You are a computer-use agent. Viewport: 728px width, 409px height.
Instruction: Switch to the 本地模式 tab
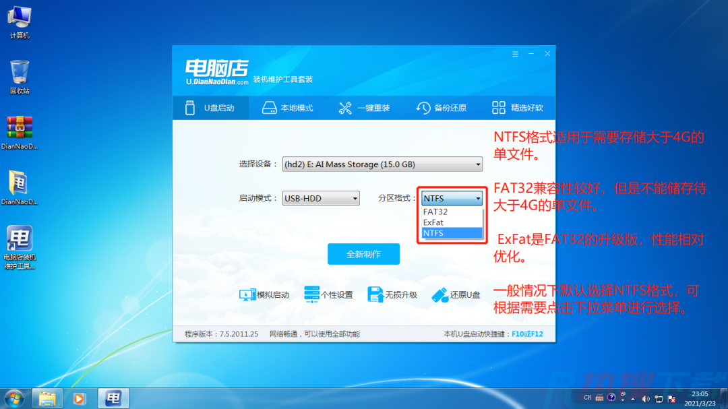tap(287, 108)
